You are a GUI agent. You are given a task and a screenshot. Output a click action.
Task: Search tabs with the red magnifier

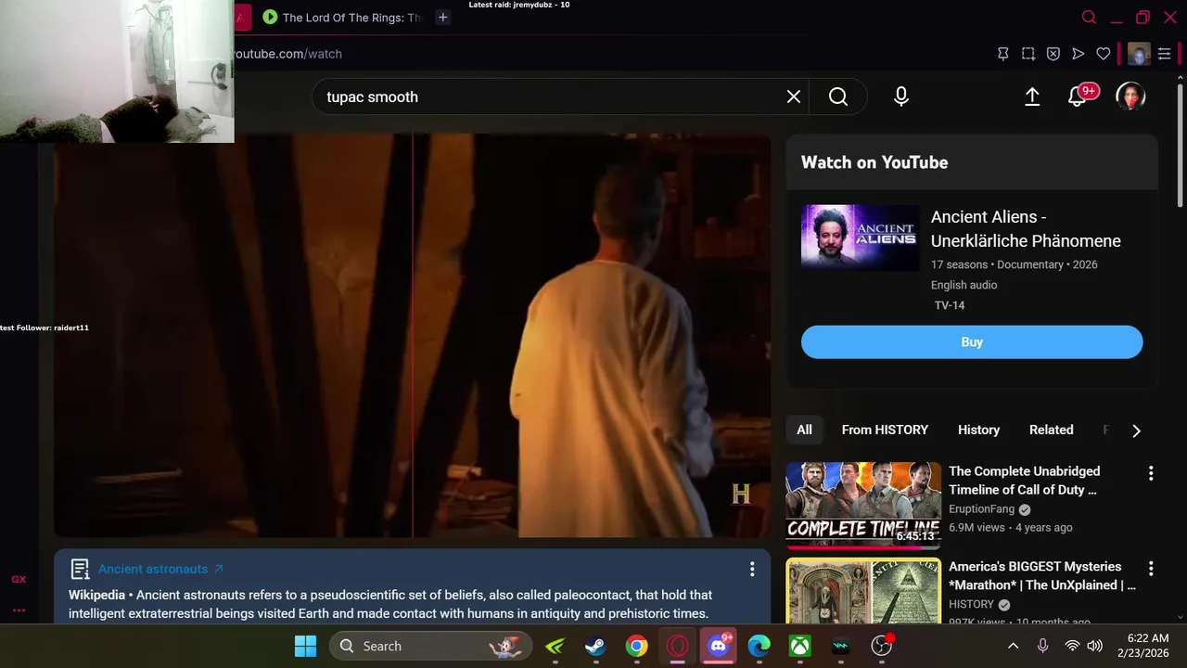1090,17
